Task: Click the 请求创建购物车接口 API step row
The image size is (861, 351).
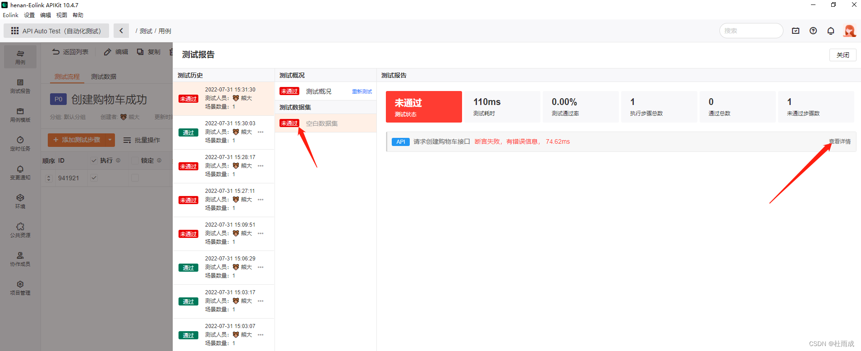Action: (621, 141)
